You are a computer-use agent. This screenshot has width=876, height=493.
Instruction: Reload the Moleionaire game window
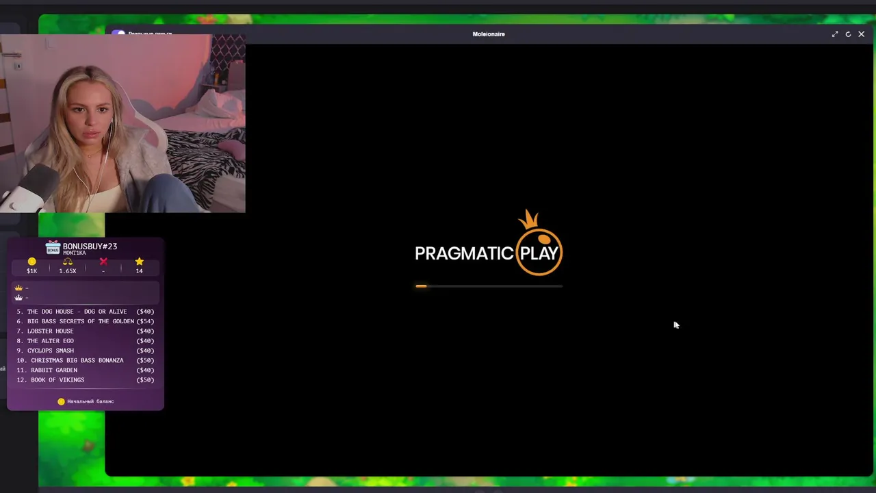point(848,34)
